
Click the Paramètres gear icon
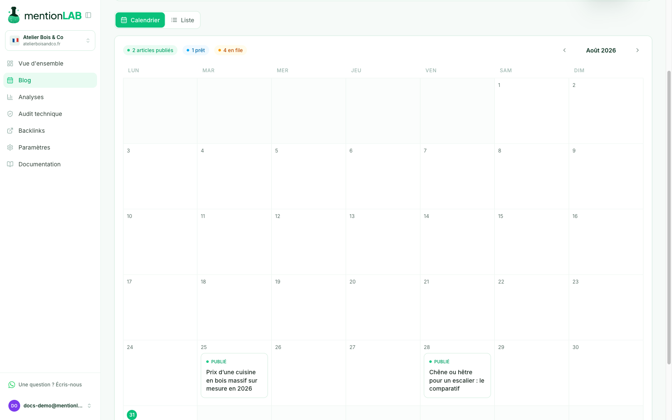tap(10, 147)
